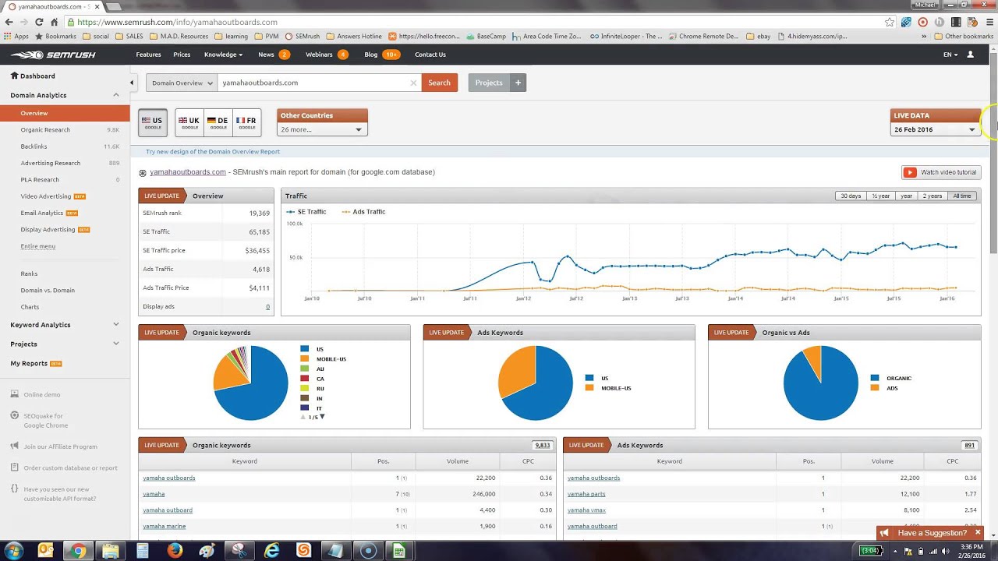Open the Windows Start menu
This screenshot has height=561, width=998.
(13, 551)
